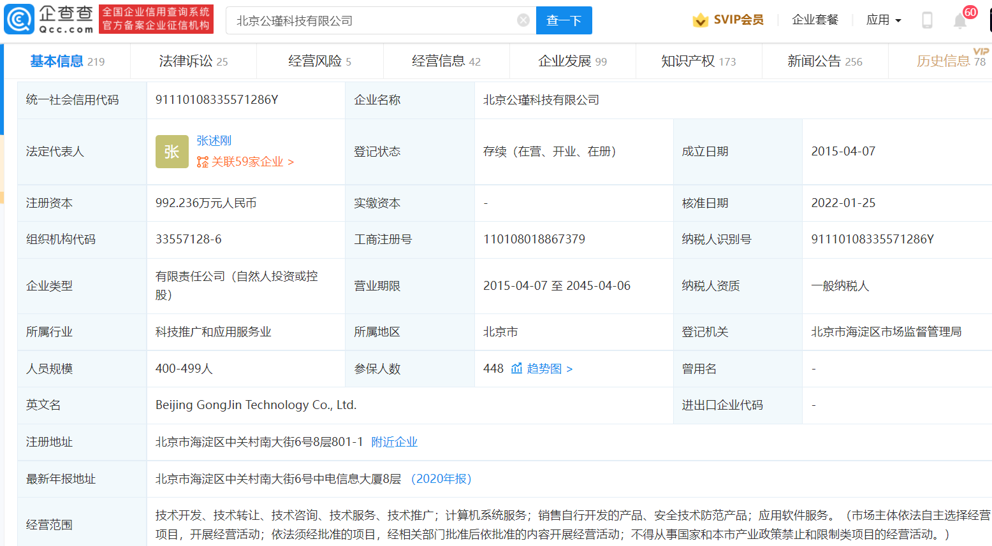The image size is (992, 546).
Task: Select registration status 存续（在营、开业、在册）
Action: (550, 151)
